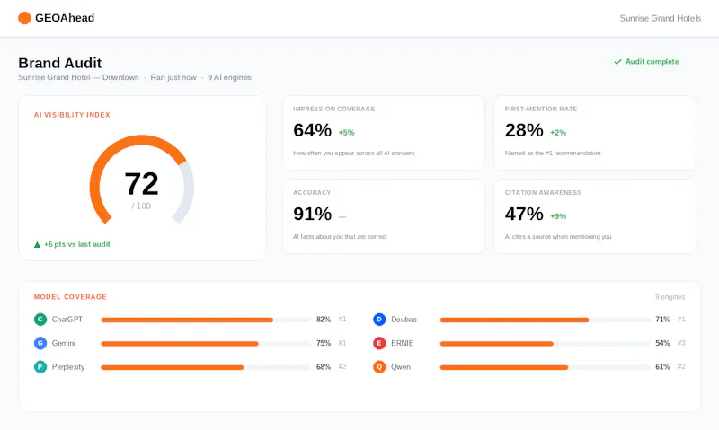
Task: Click the '+9%' citation change value
Action: [x=558, y=216]
